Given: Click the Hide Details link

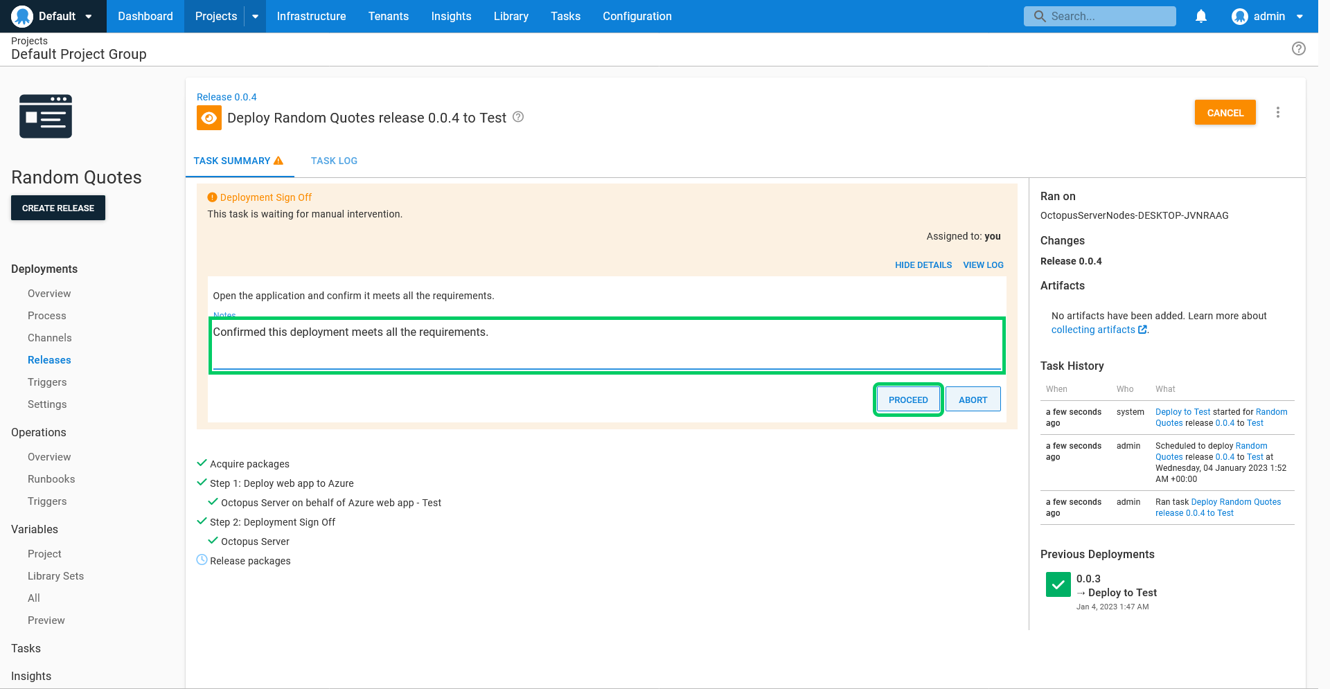Looking at the screenshot, I should [923, 265].
